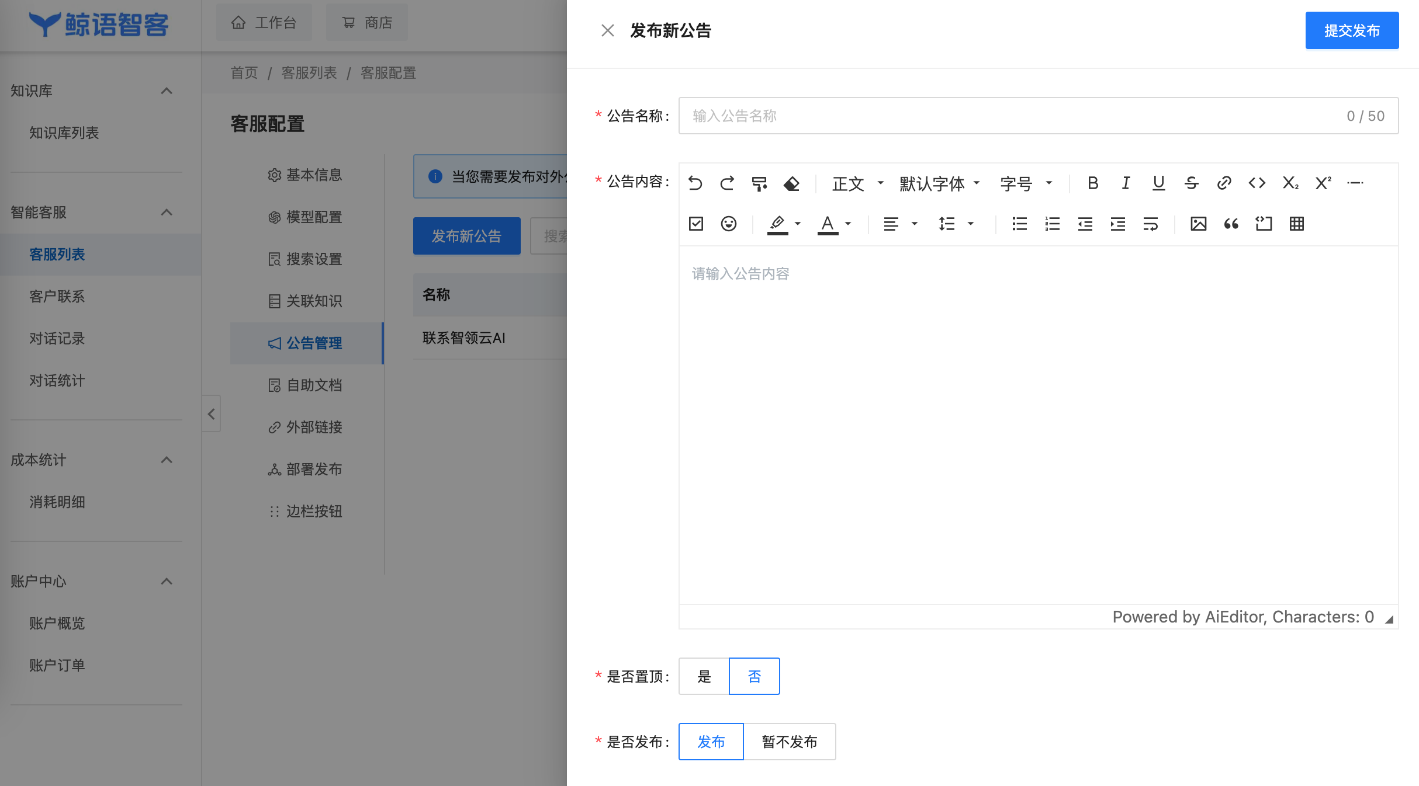Image resolution: width=1419 pixels, height=786 pixels.
Task: Toggle bold formatting
Action: coord(1093,183)
